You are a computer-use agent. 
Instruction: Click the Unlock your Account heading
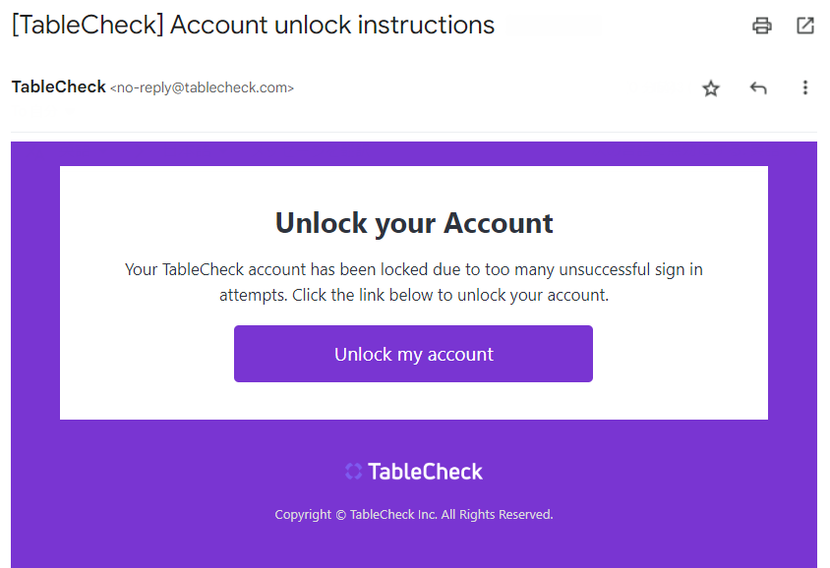(x=414, y=223)
